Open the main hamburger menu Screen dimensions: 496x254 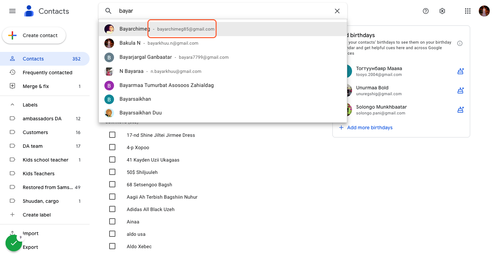[12, 11]
